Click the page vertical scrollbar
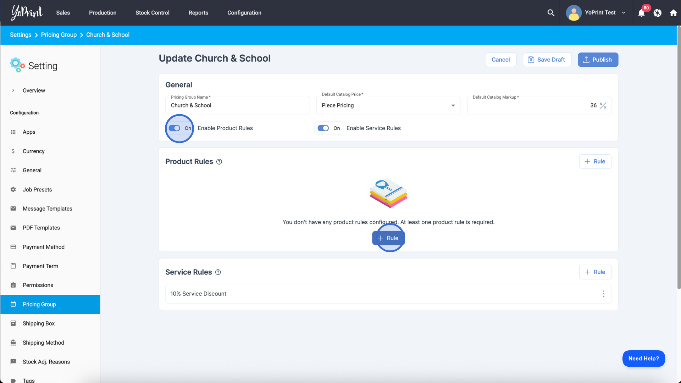 click(679, 158)
